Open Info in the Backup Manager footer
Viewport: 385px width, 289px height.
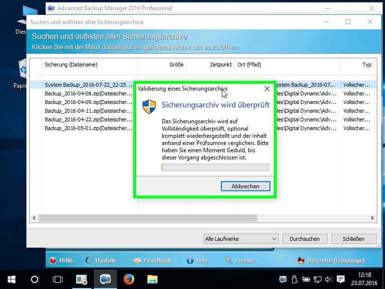197,261
